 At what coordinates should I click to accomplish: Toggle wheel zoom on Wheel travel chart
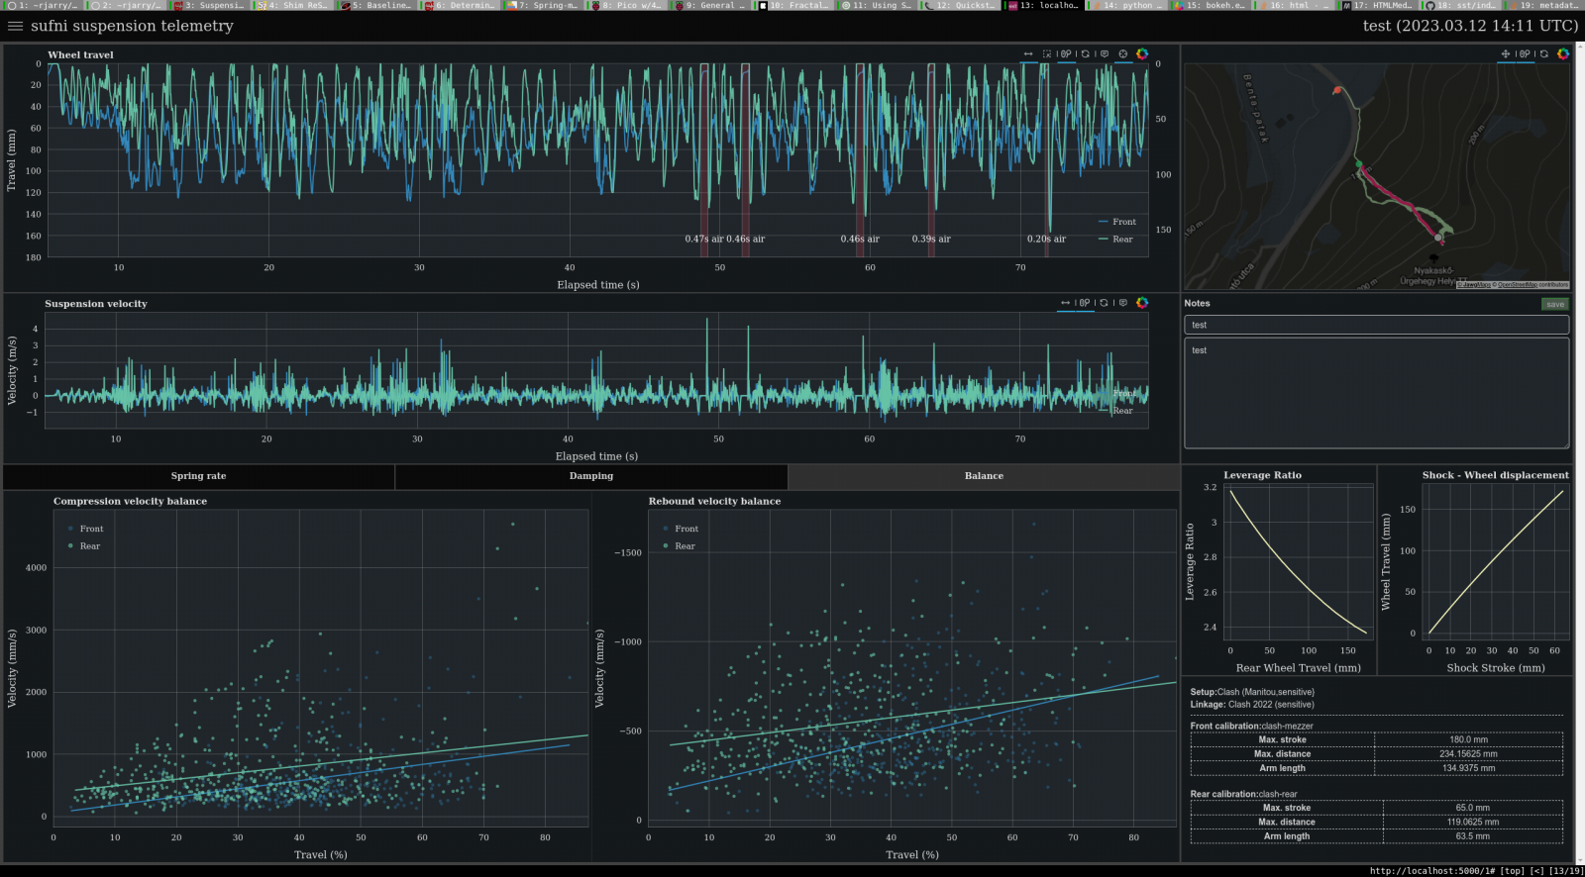coord(1066,54)
